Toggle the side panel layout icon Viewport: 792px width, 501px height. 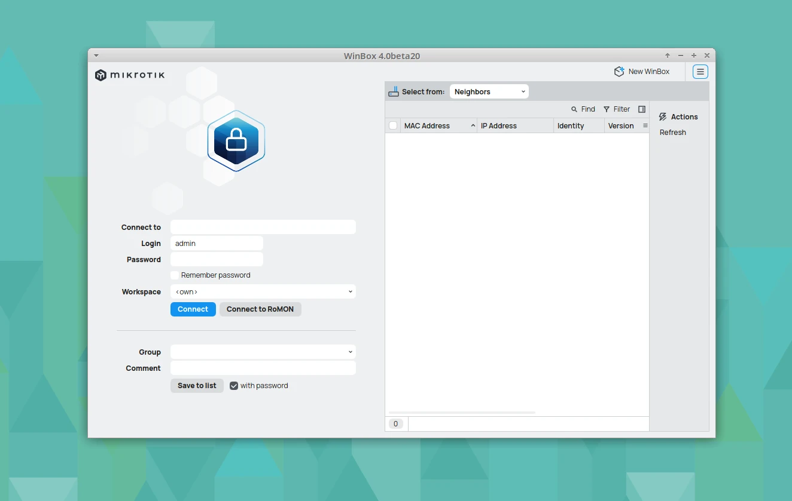642,109
